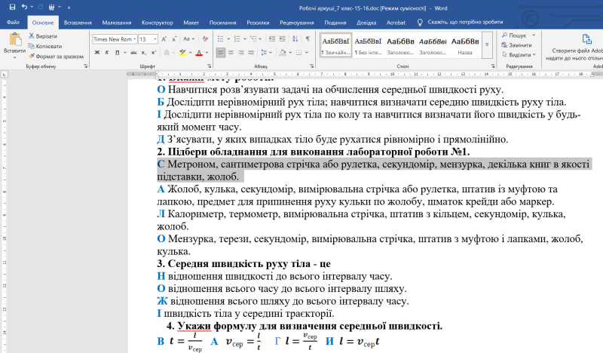Open the Замінити replace dialog
603x353 pixels.
[516, 45]
